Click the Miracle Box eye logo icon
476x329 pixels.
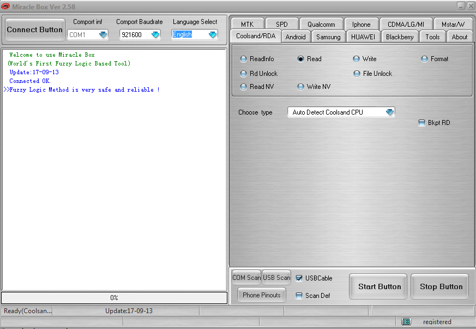[x=5, y=6]
